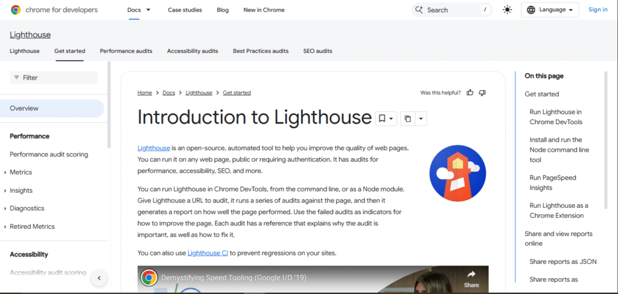Click the bookmark icon next to title

point(382,119)
